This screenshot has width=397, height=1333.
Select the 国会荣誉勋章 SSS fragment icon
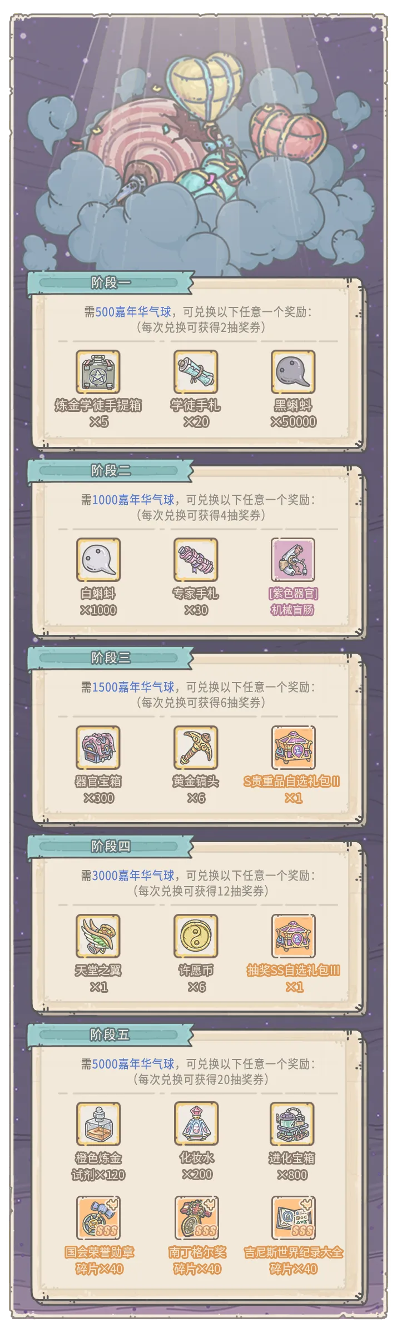coord(98,1218)
